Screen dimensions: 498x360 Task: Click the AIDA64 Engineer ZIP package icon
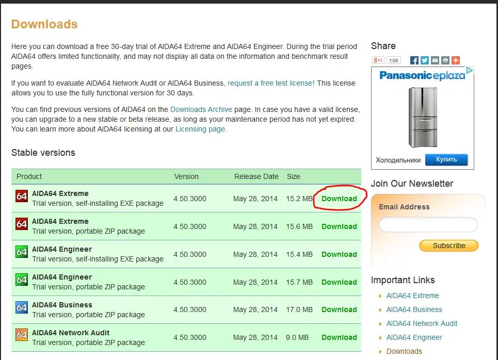point(22,280)
